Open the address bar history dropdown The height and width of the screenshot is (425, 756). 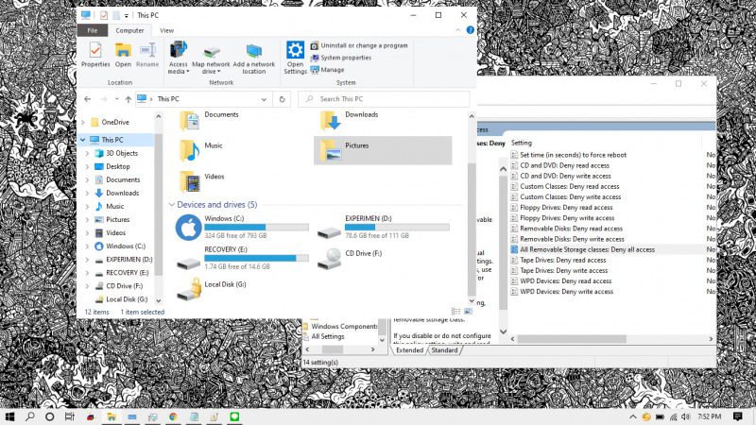(x=264, y=99)
